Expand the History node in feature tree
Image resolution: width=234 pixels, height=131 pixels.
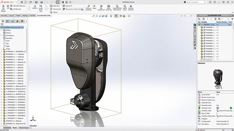coord(1,30)
